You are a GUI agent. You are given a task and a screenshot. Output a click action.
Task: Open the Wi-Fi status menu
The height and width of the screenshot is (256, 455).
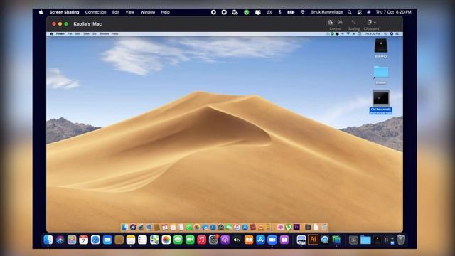click(302, 12)
